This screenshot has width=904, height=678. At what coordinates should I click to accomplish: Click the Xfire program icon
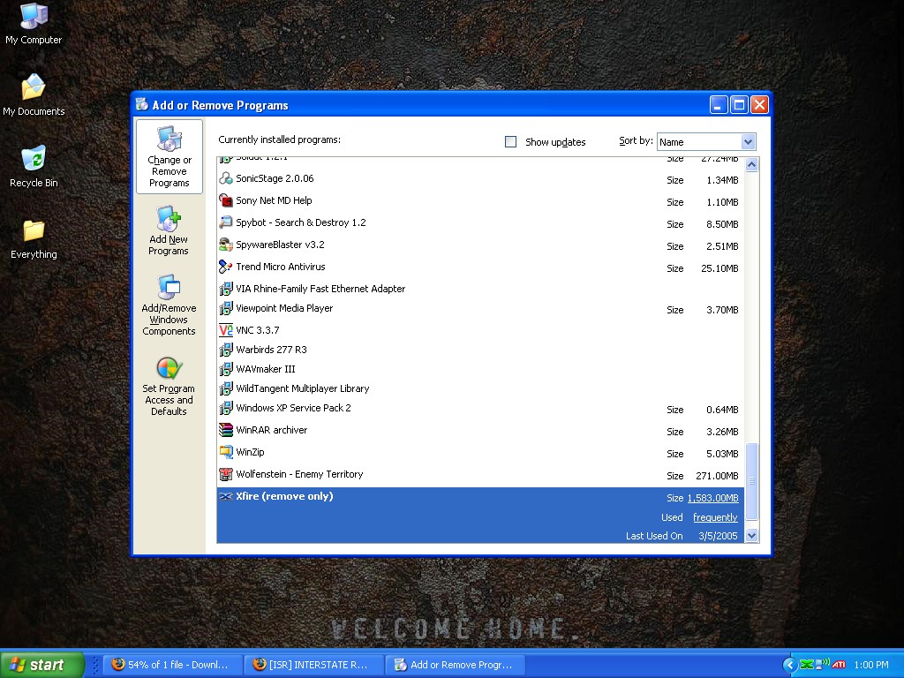[225, 496]
